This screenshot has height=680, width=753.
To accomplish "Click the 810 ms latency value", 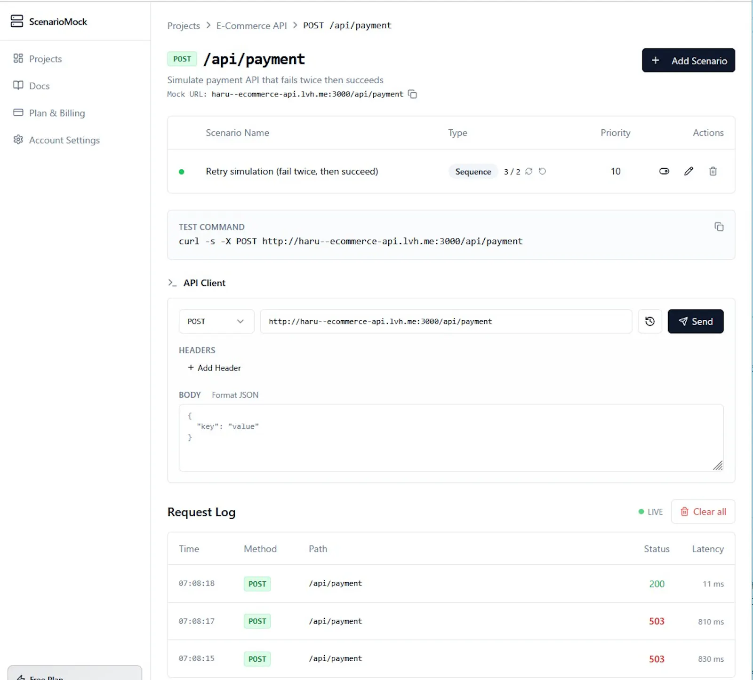I will click(711, 622).
